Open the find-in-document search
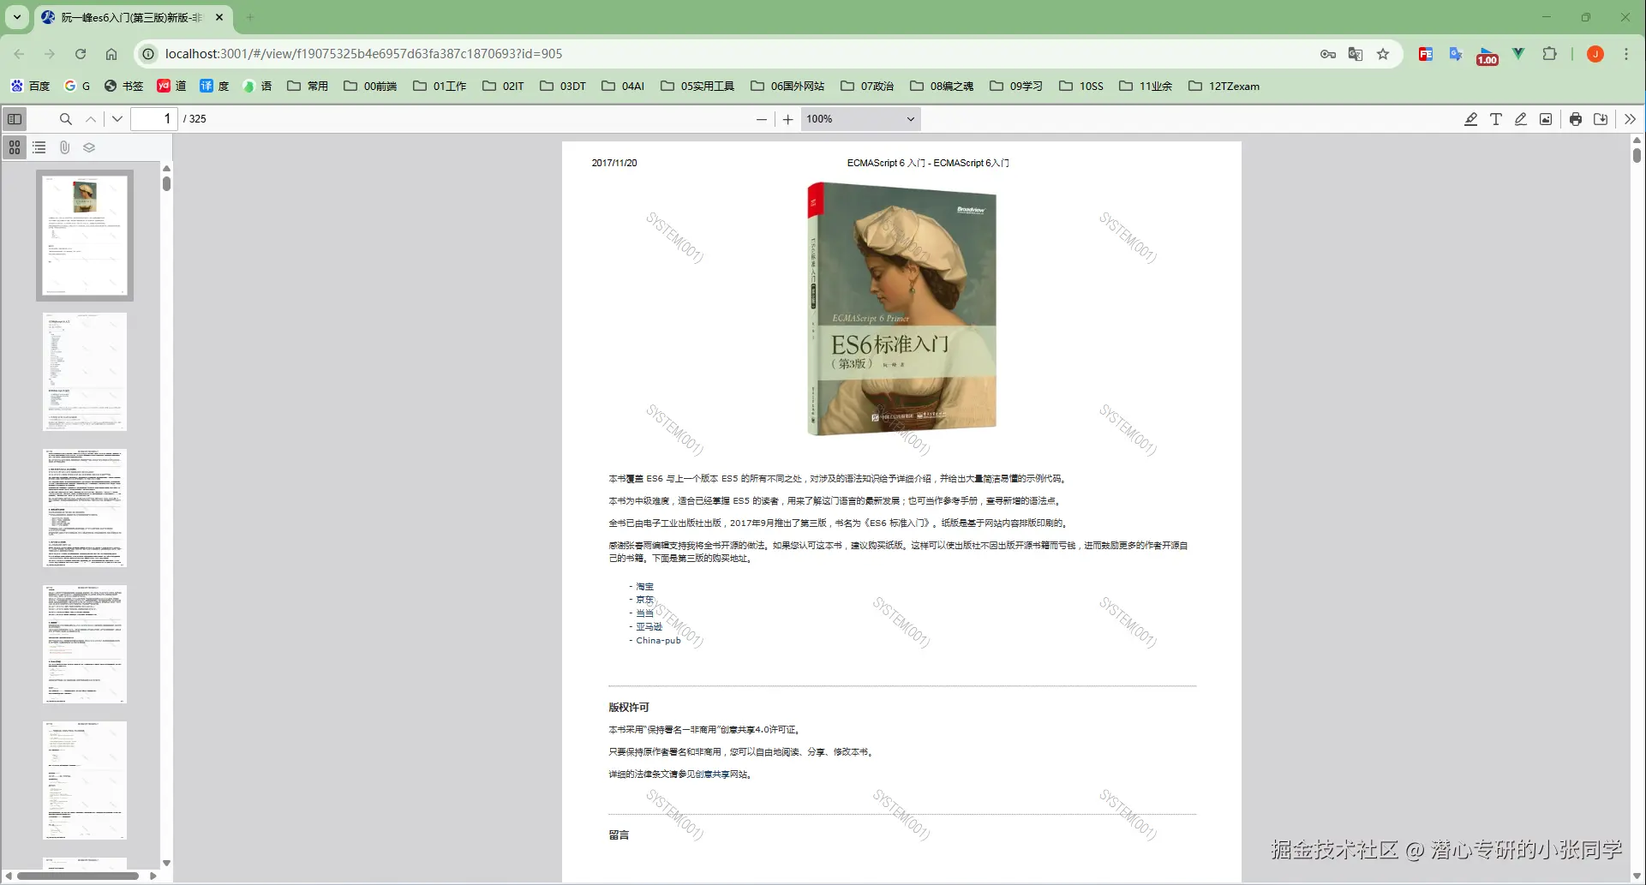Screen dimensions: 1646x885 pyautogui.click(x=65, y=119)
